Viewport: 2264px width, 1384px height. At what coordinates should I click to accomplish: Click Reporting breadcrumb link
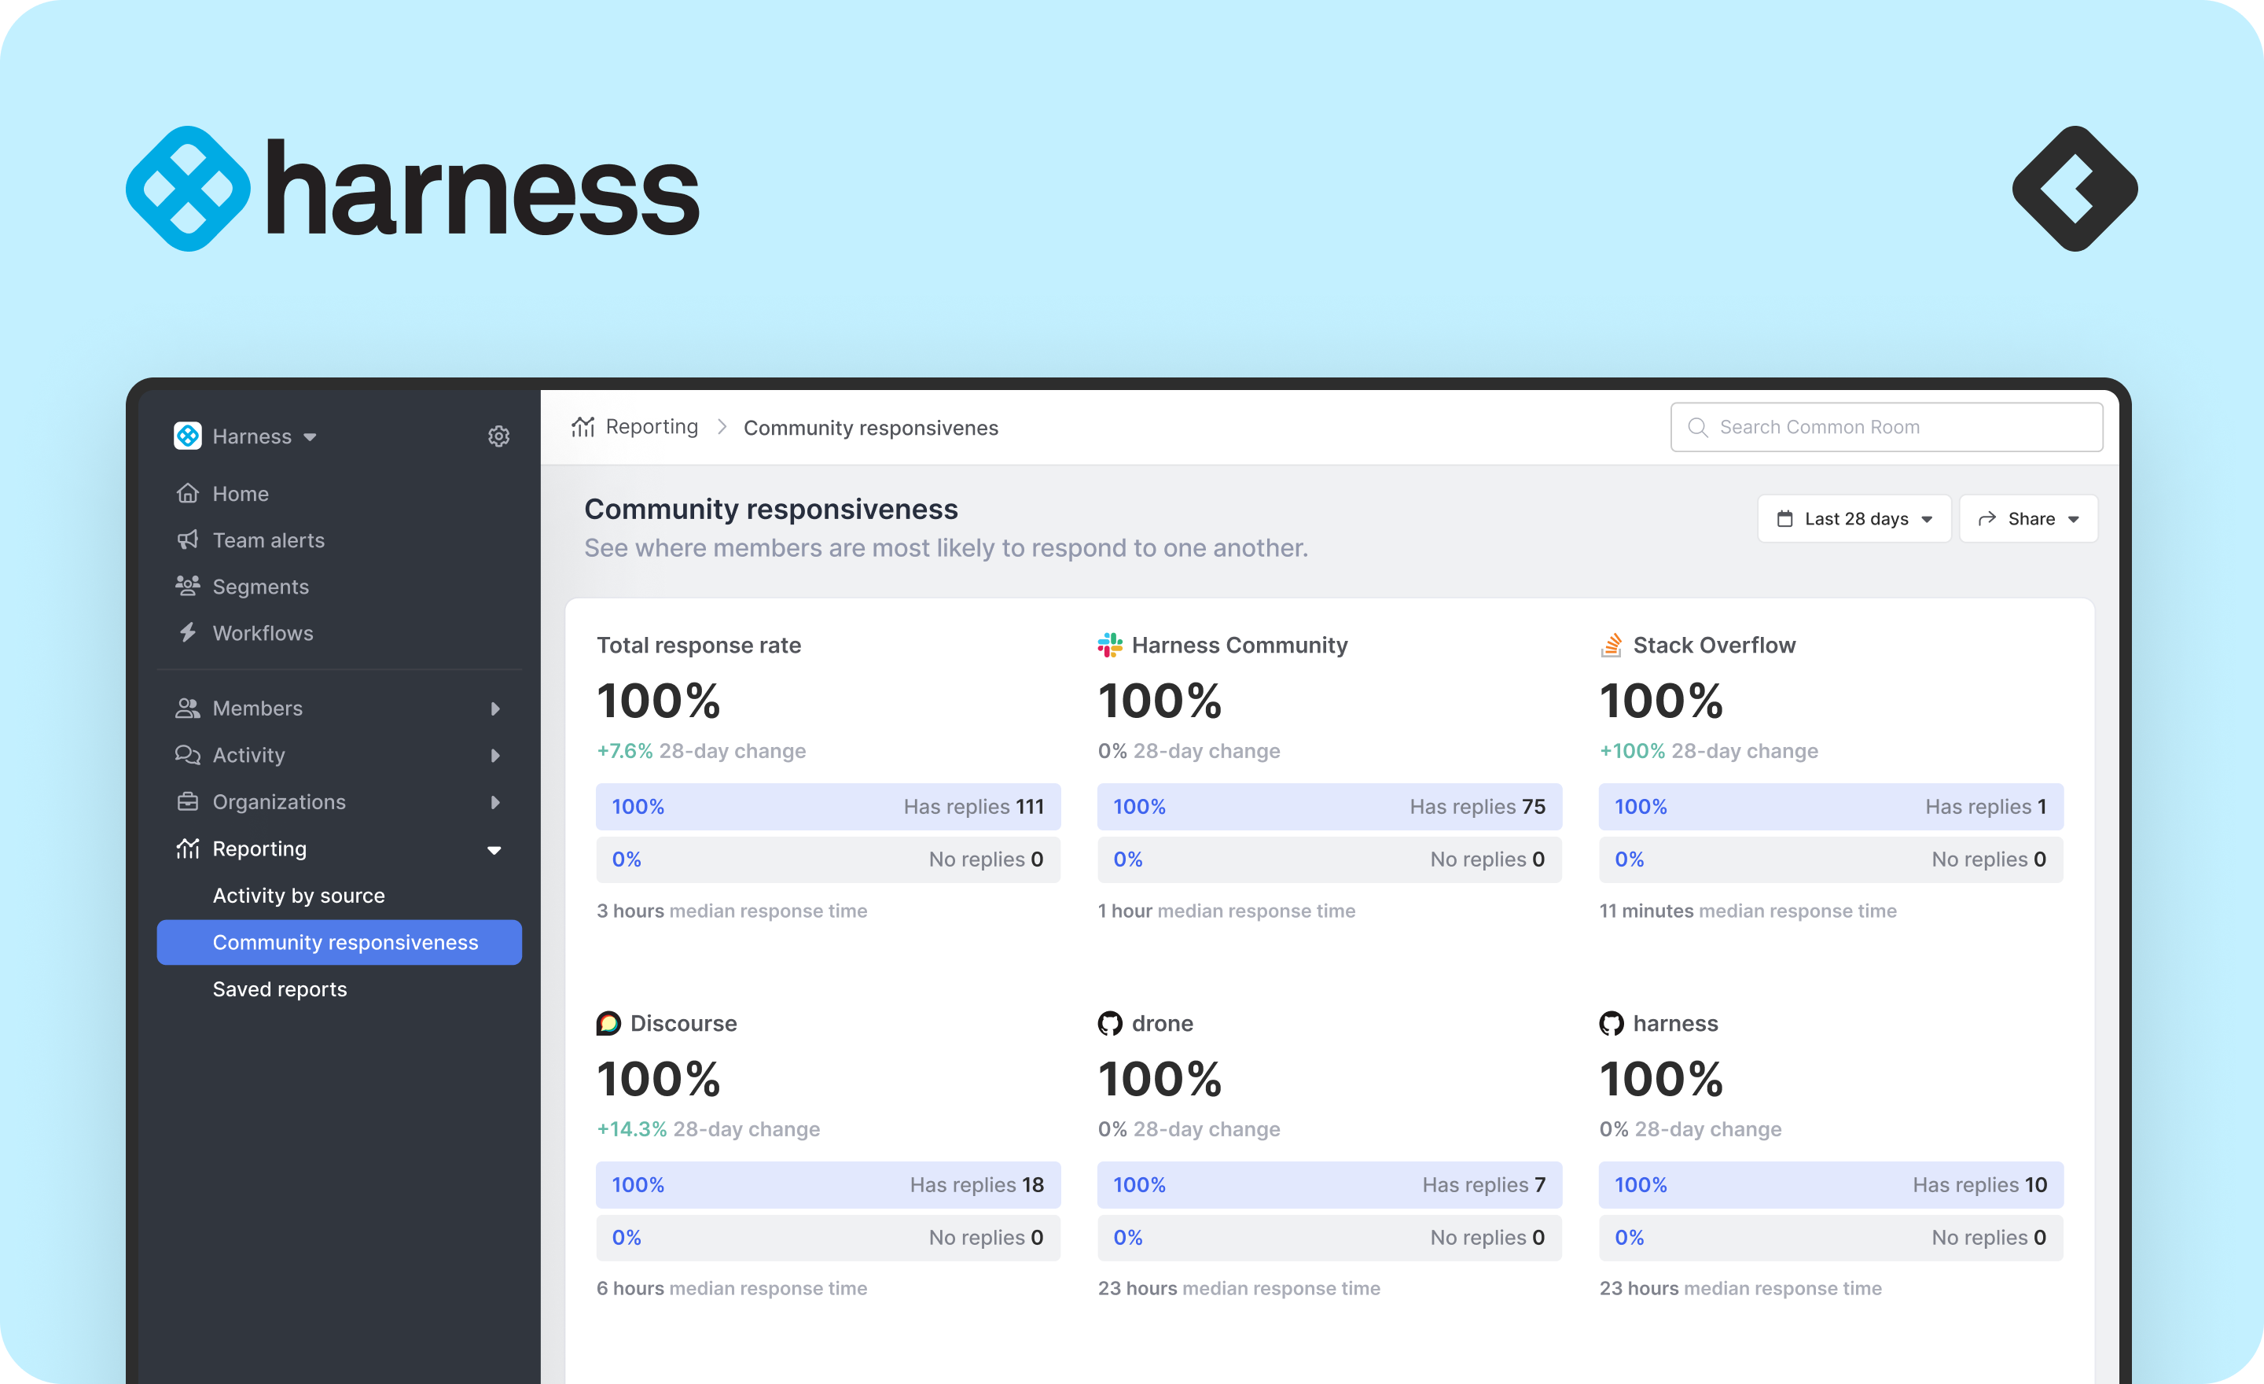point(651,426)
